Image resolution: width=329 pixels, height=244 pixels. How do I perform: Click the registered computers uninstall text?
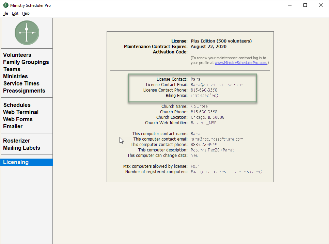(226, 172)
